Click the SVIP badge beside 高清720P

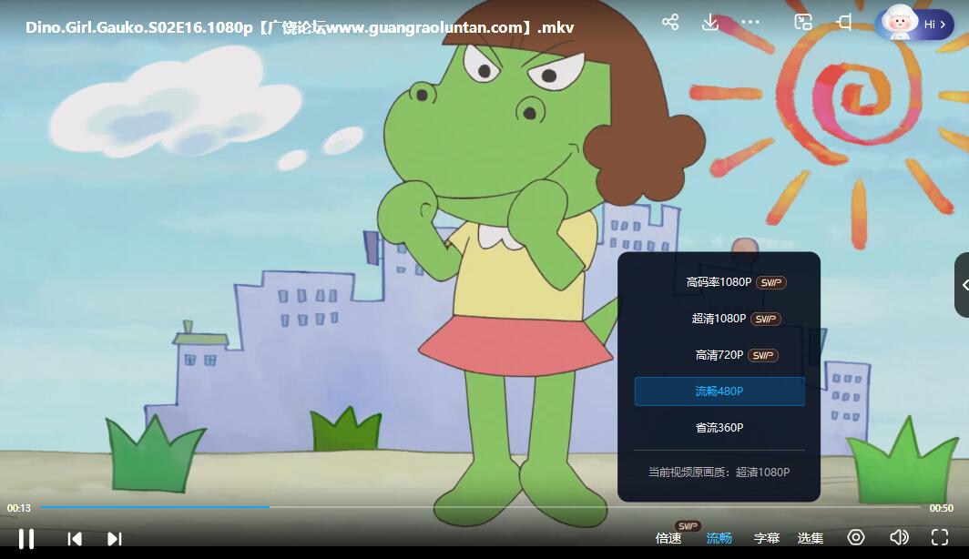(x=763, y=356)
